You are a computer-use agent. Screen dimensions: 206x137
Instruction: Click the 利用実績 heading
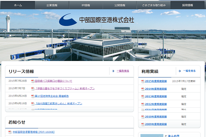[x=150, y=72]
